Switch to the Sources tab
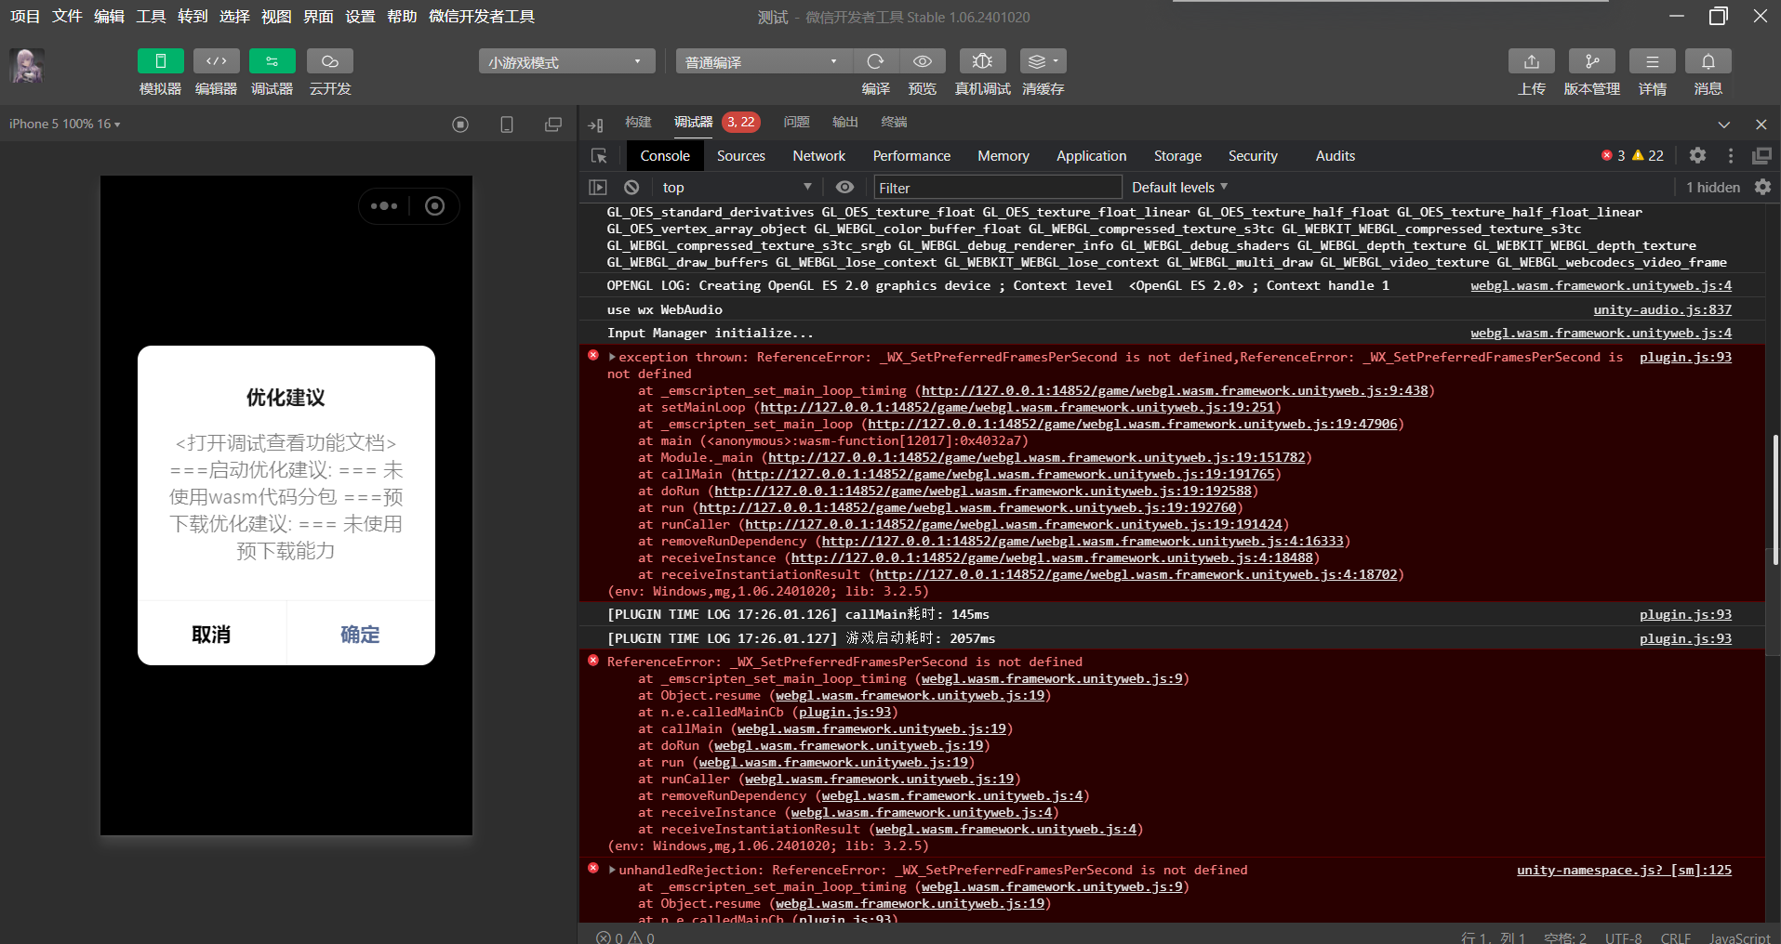Viewport: 1781px width, 944px height. click(741, 156)
